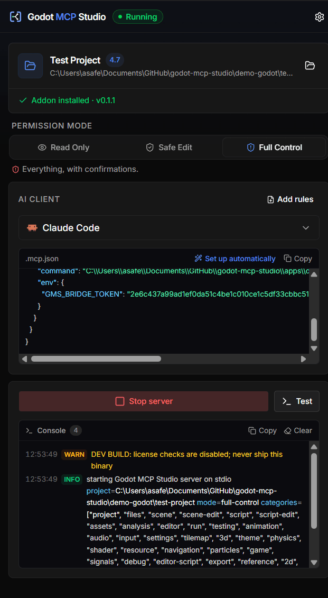Click the 4.7 version badge
The width and height of the screenshot is (328, 598).
pyautogui.click(x=115, y=60)
